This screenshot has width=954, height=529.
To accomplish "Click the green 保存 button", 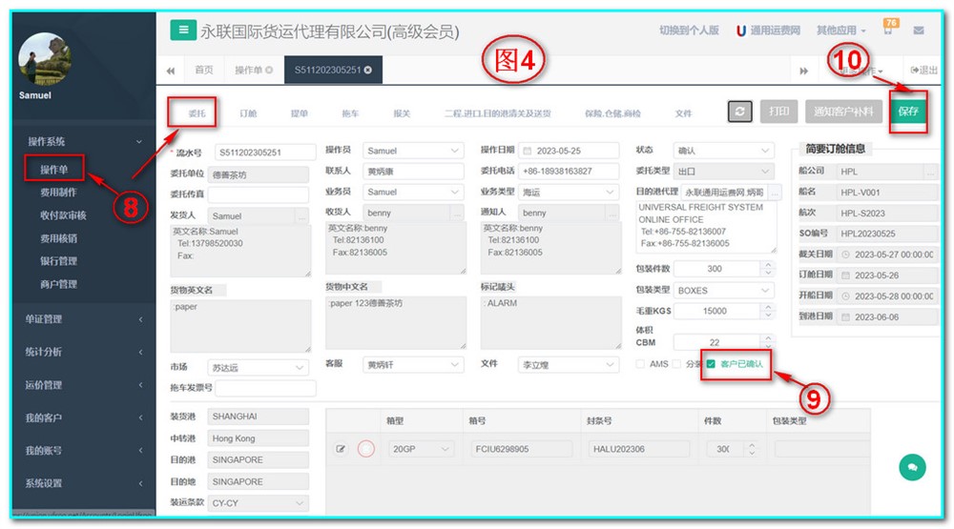I will click(908, 112).
